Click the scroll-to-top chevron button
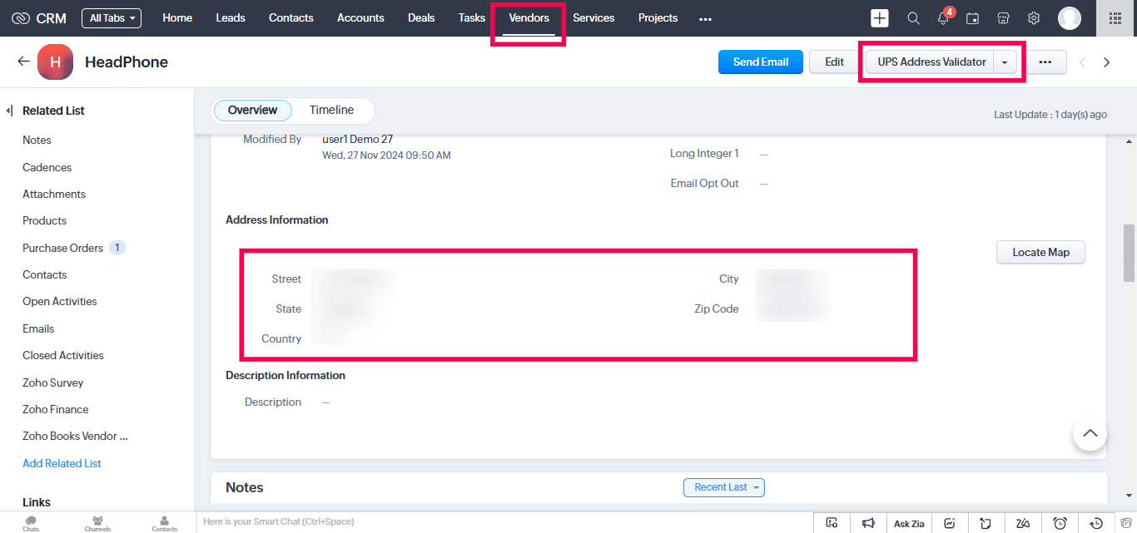Viewport: 1137px width, 533px height. tap(1090, 433)
